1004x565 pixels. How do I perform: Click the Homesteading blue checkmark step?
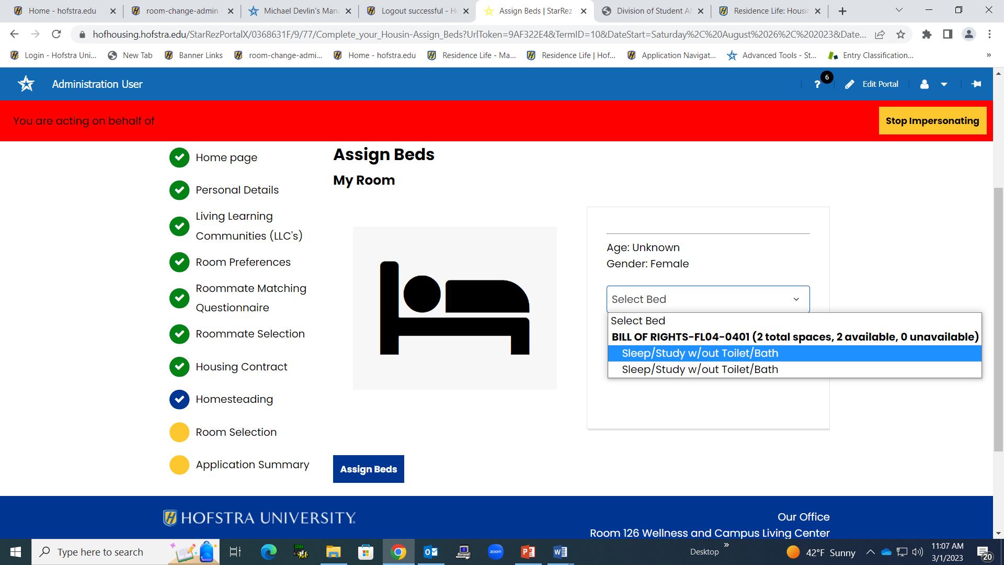click(179, 400)
